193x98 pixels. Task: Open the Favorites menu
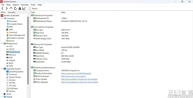point(25,5)
